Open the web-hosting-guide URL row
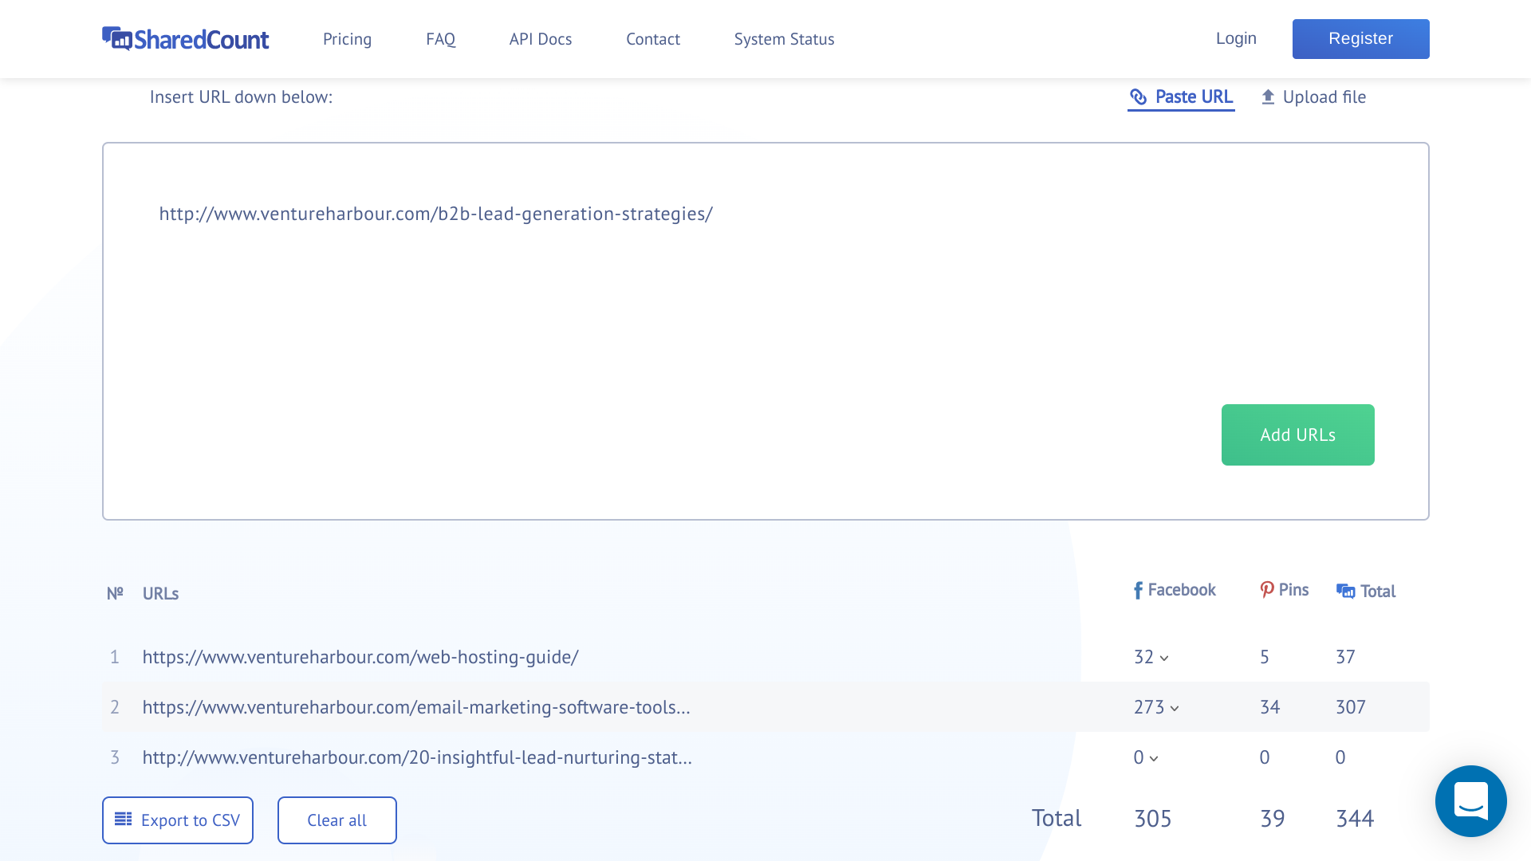Screen dimensions: 1531x861 [x=360, y=657]
